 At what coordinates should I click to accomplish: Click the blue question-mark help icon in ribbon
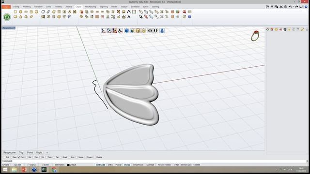click(x=189, y=17)
